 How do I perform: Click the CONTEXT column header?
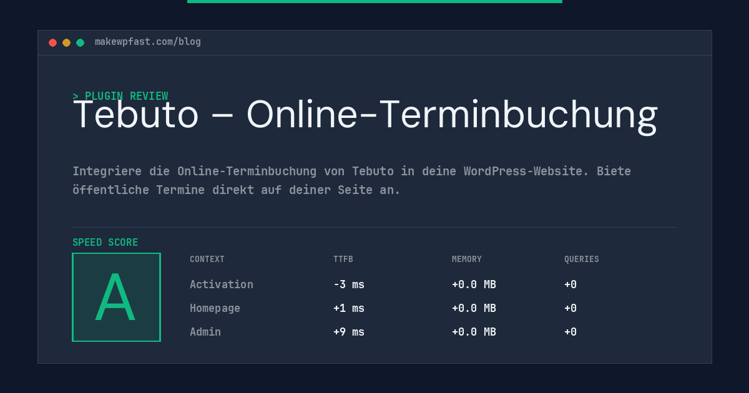coord(207,260)
